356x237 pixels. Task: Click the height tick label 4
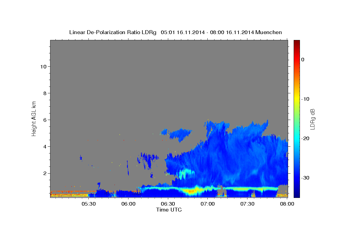(x=44, y=147)
